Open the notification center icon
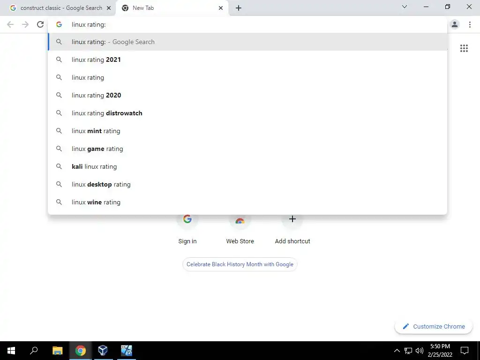The height and width of the screenshot is (360, 480). tap(465, 351)
